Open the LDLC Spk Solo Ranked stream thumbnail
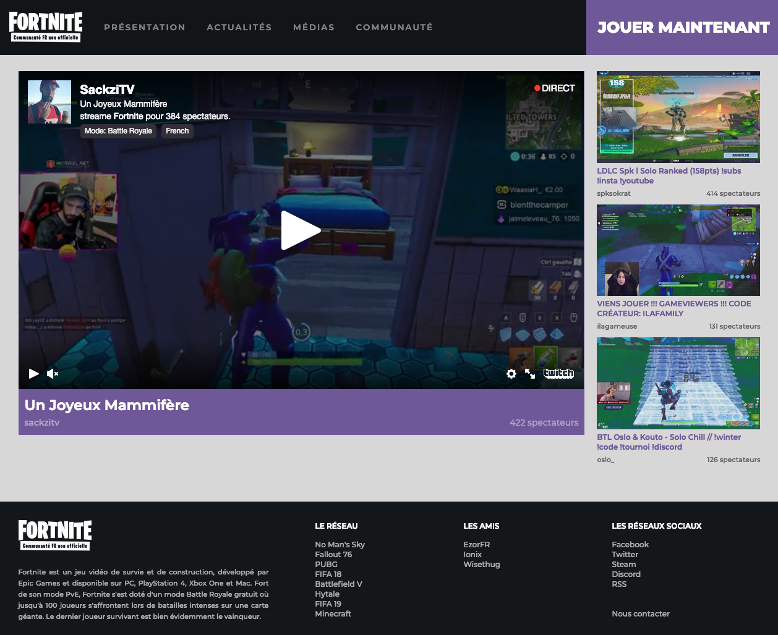 pyautogui.click(x=678, y=117)
